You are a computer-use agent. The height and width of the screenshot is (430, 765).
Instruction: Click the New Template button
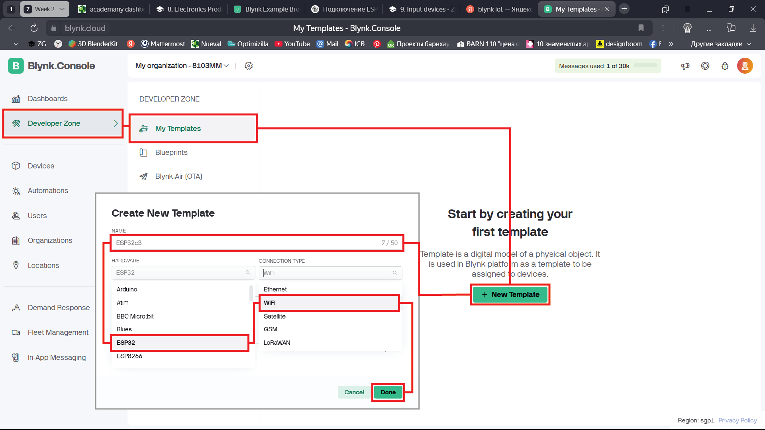click(x=510, y=295)
